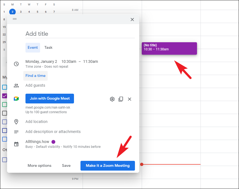Viewport: 239px width, 189px height.
Task: Open the 11:30am end time picker
Action: tap(91, 61)
